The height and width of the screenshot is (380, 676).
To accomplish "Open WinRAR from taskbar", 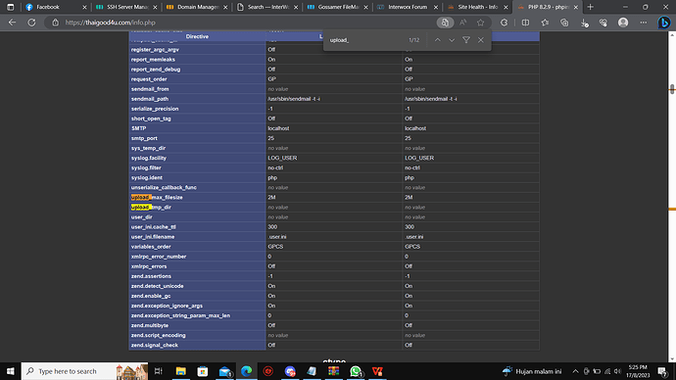I will pyautogui.click(x=334, y=371).
